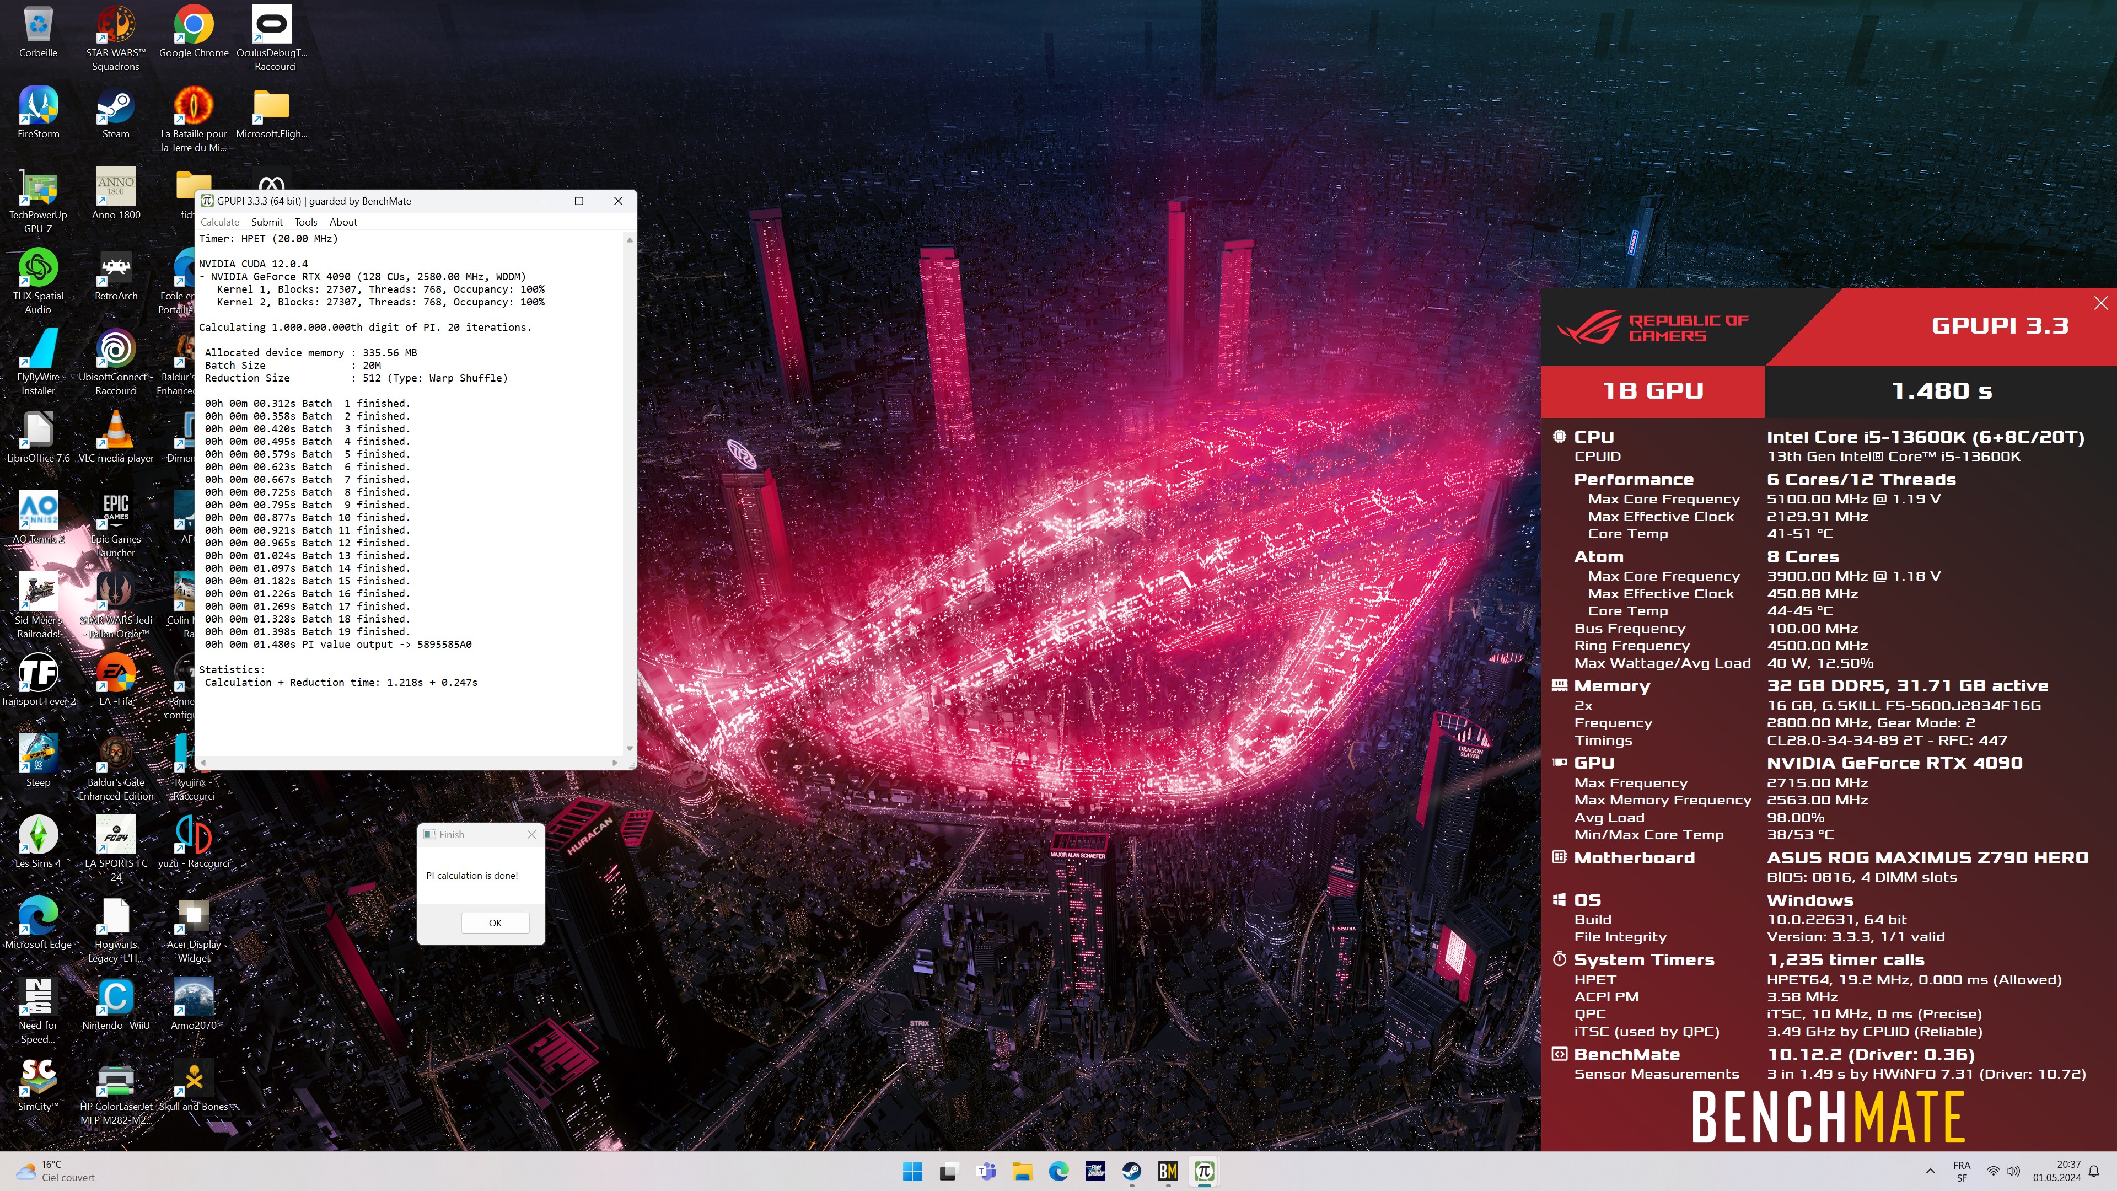Open yuzu shortcut desktop icon
The height and width of the screenshot is (1191, 2117).
193,843
